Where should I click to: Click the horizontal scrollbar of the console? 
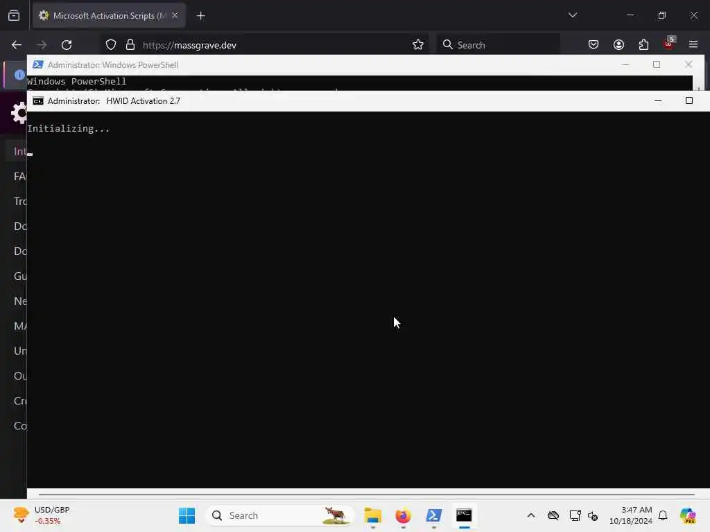(367, 495)
